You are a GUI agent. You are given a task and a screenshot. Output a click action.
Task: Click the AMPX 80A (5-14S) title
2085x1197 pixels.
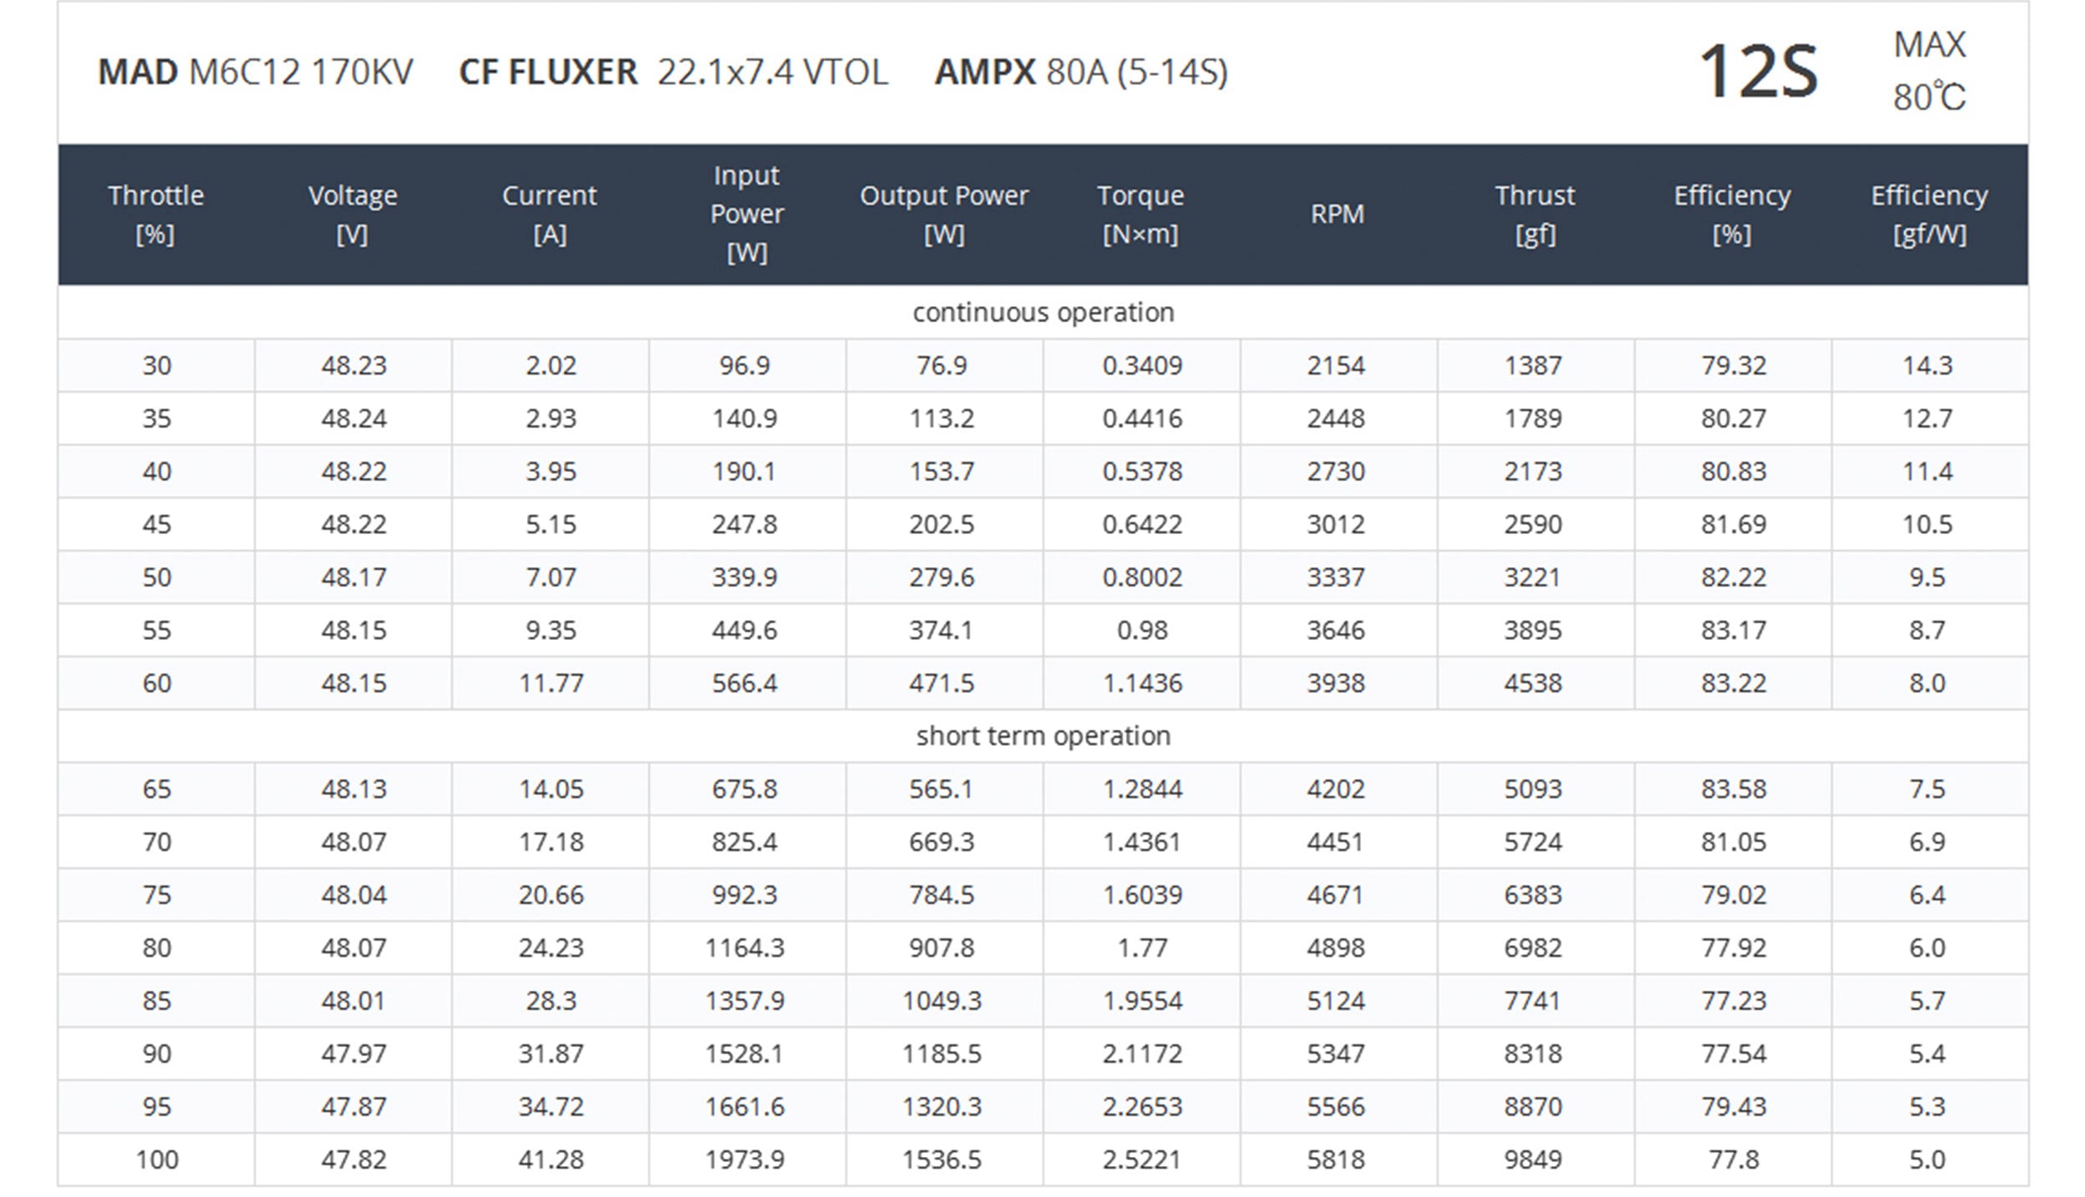click(x=1081, y=73)
